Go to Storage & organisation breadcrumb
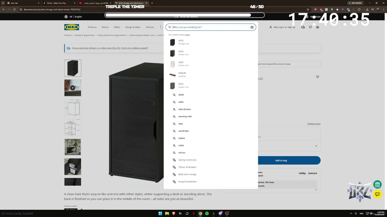Viewport: 387px width, 217px height. click(x=85, y=35)
